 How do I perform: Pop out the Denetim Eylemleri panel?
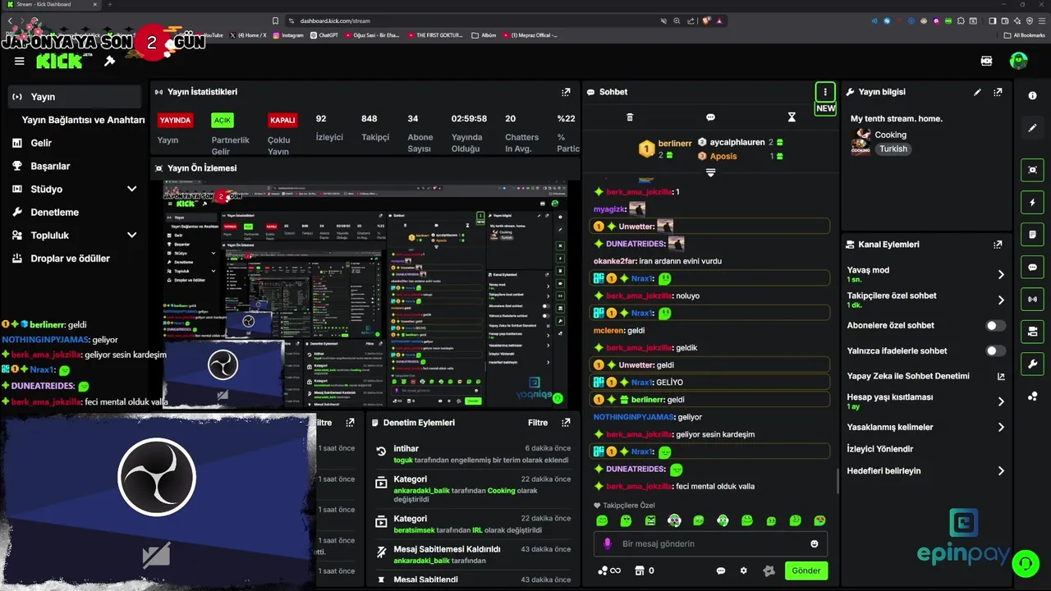[566, 423]
